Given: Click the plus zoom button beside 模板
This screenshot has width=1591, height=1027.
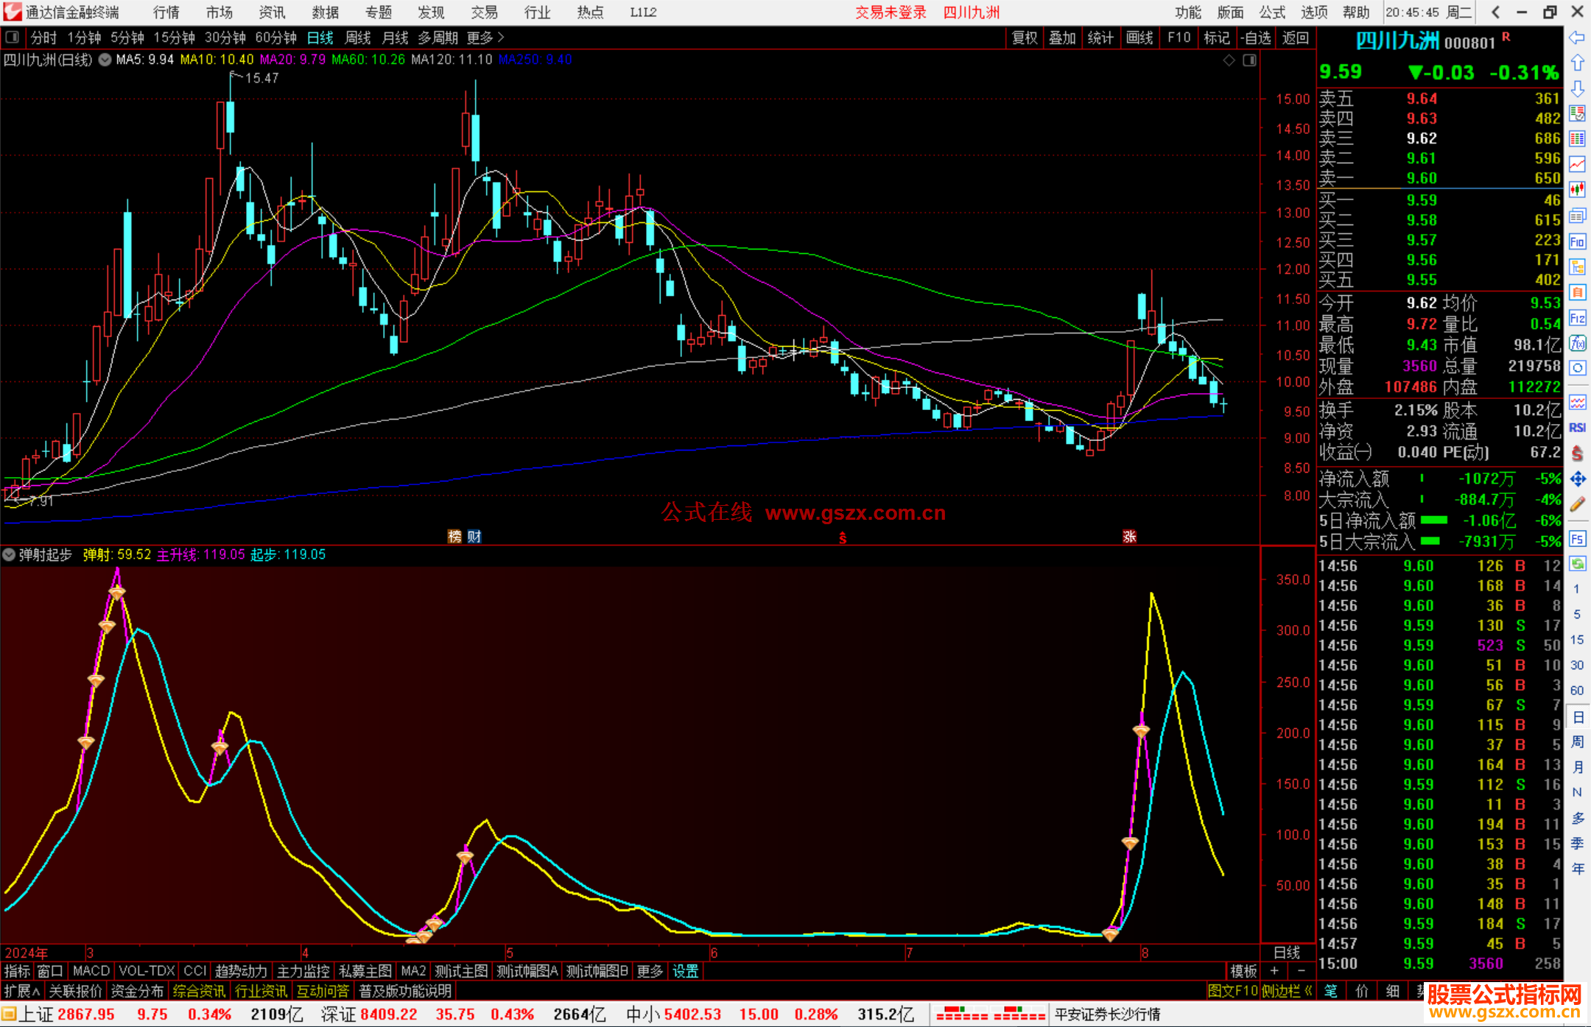Looking at the screenshot, I should tap(1275, 971).
